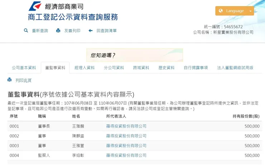265x165 pixels.
Task: Click the name 李焰彰
Action: point(78,156)
